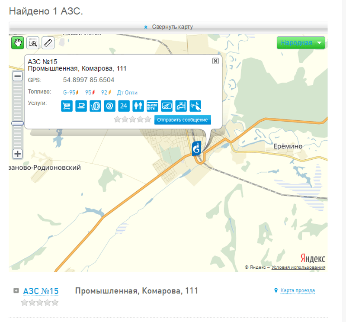
Task: Click the coffee cup cafe service icon
Action: click(x=81, y=106)
